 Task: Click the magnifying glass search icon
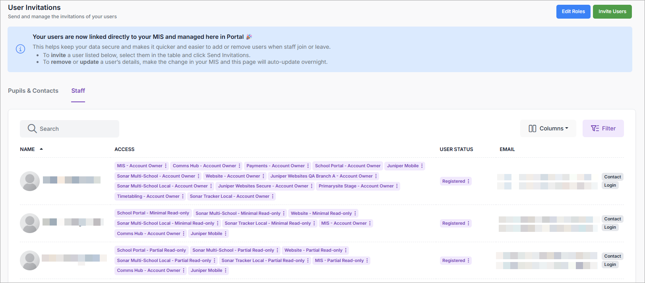(x=32, y=128)
